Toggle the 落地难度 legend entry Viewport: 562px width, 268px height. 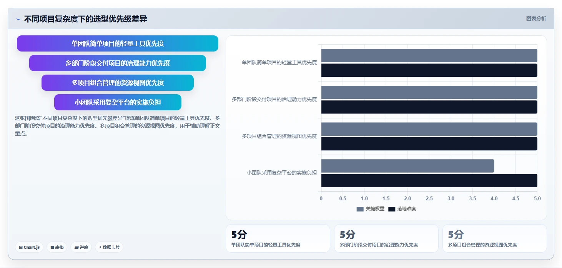click(402, 209)
